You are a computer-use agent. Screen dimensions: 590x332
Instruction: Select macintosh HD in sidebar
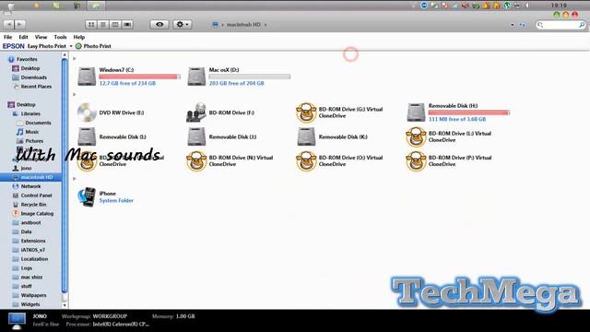pos(30,177)
